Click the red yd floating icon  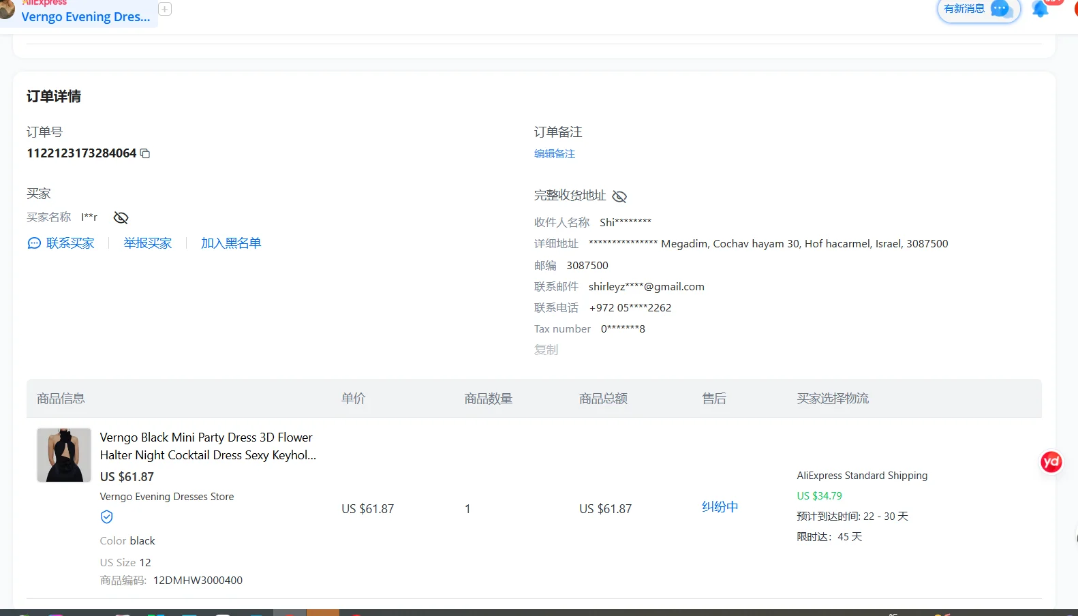[1051, 462]
